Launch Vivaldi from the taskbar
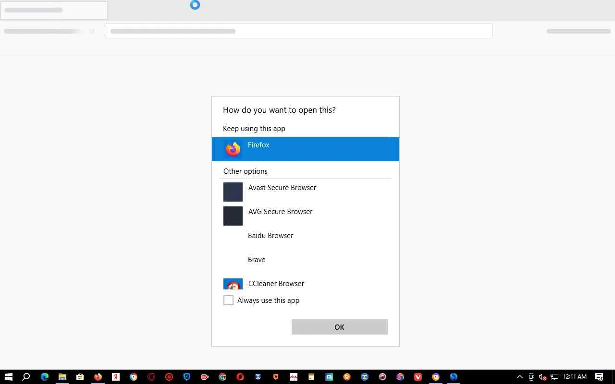The height and width of the screenshot is (384, 615). click(x=418, y=377)
